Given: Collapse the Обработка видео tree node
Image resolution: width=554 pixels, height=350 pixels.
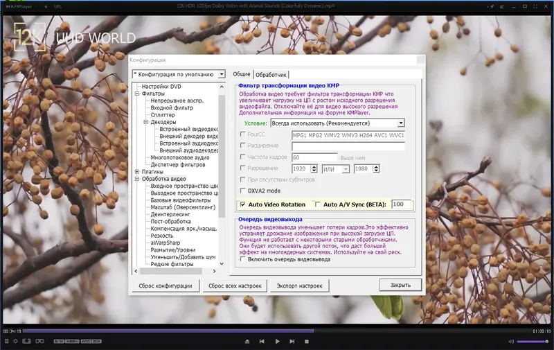Looking at the screenshot, I should pos(137,179).
